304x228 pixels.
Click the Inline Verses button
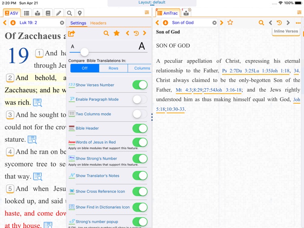coord(286,31)
